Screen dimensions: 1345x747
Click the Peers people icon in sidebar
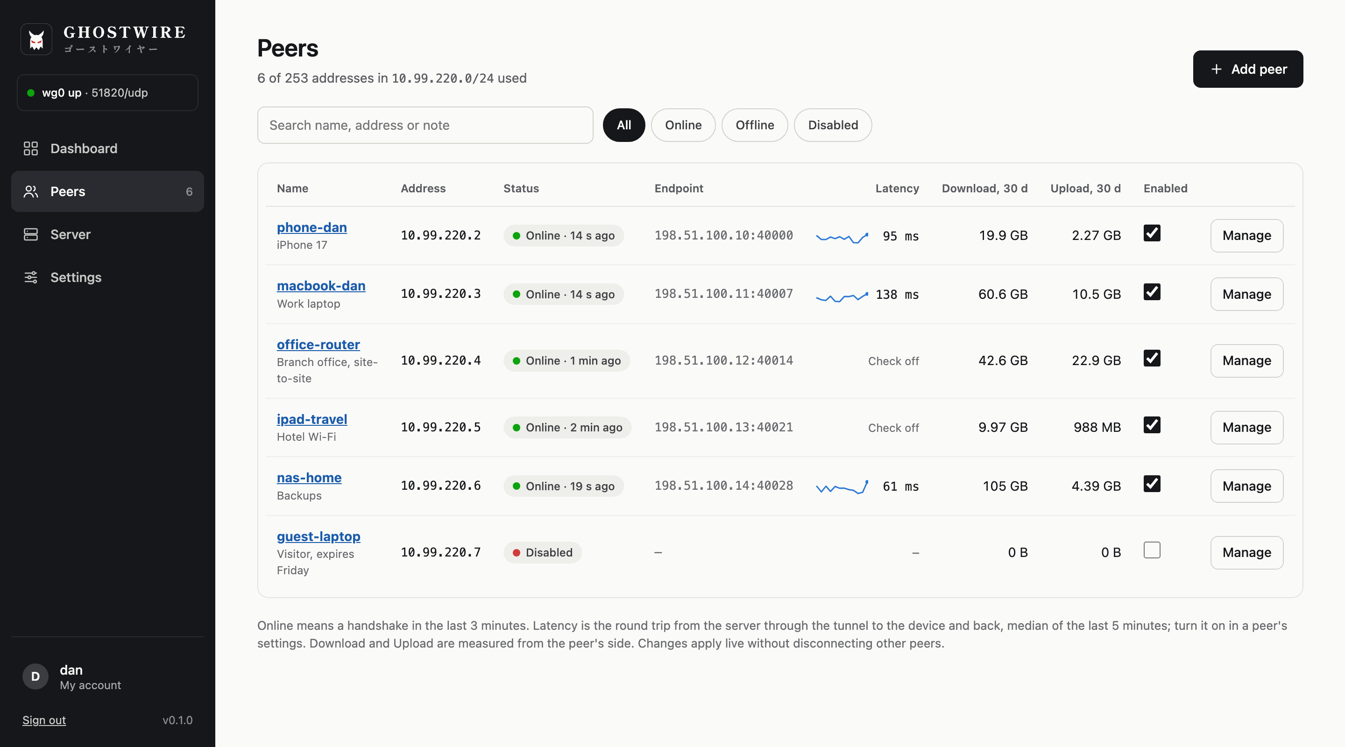pos(31,191)
